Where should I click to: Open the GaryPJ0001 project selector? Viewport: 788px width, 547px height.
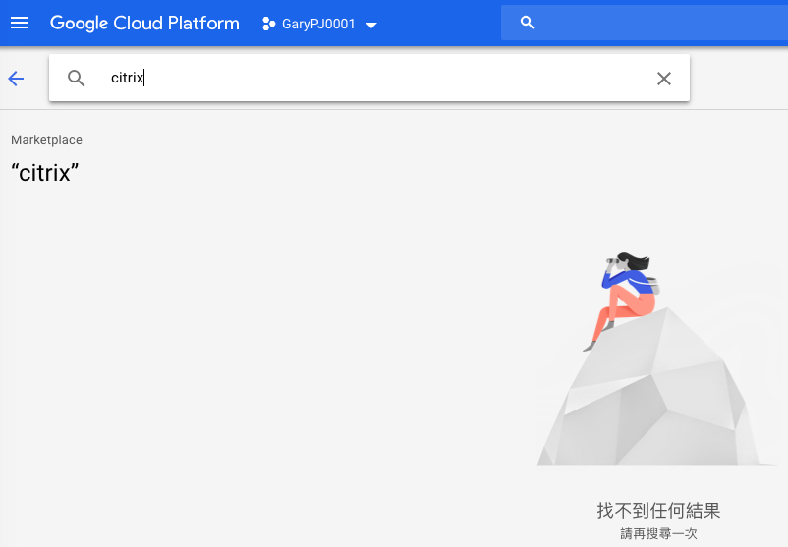(x=319, y=24)
